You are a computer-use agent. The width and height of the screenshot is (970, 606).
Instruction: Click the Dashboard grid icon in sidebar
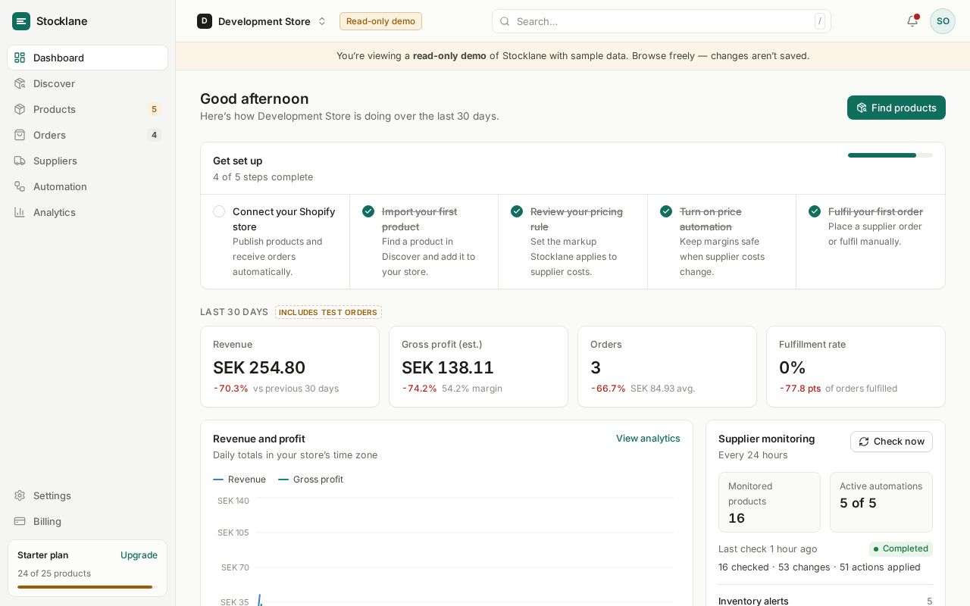click(x=20, y=58)
